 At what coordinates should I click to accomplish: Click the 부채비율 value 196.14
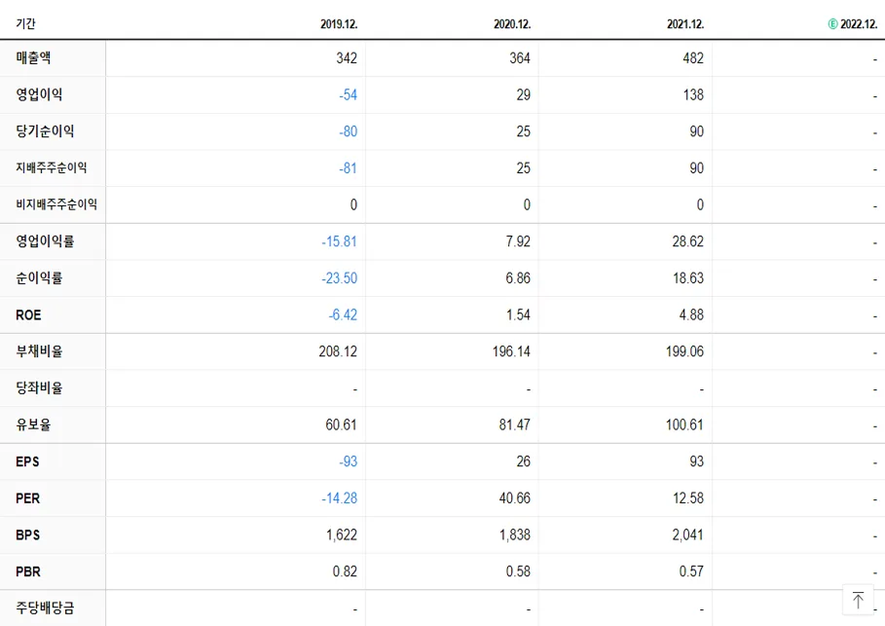pyautogui.click(x=511, y=351)
